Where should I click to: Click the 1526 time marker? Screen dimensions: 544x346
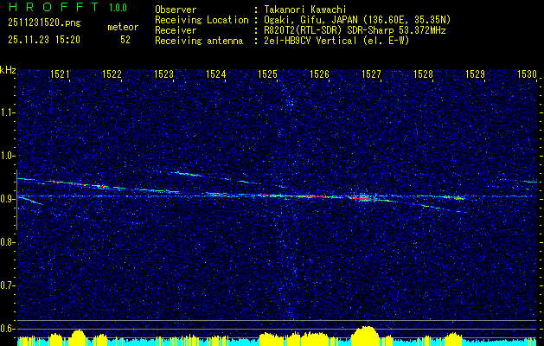tap(319, 74)
